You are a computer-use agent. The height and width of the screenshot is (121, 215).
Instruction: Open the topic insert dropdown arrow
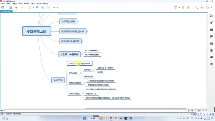click(33, 7)
